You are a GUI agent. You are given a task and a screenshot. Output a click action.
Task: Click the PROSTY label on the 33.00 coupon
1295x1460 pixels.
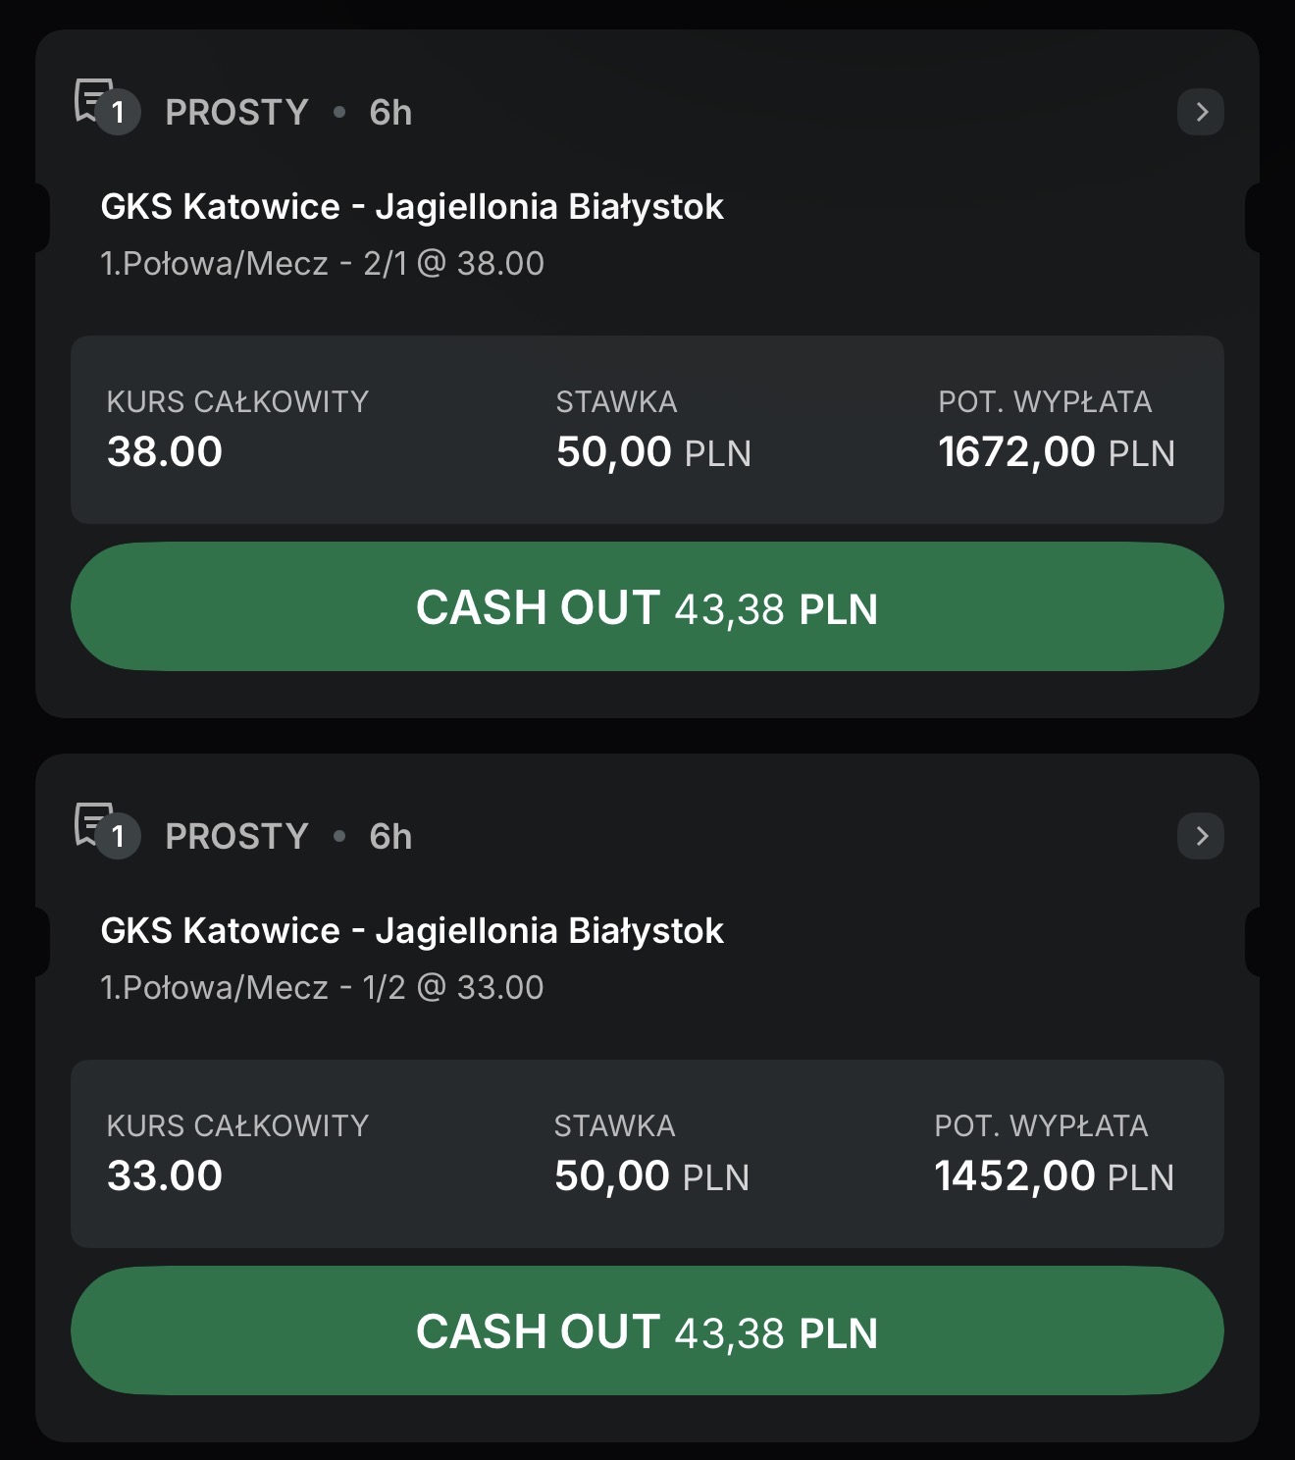(x=236, y=837)
